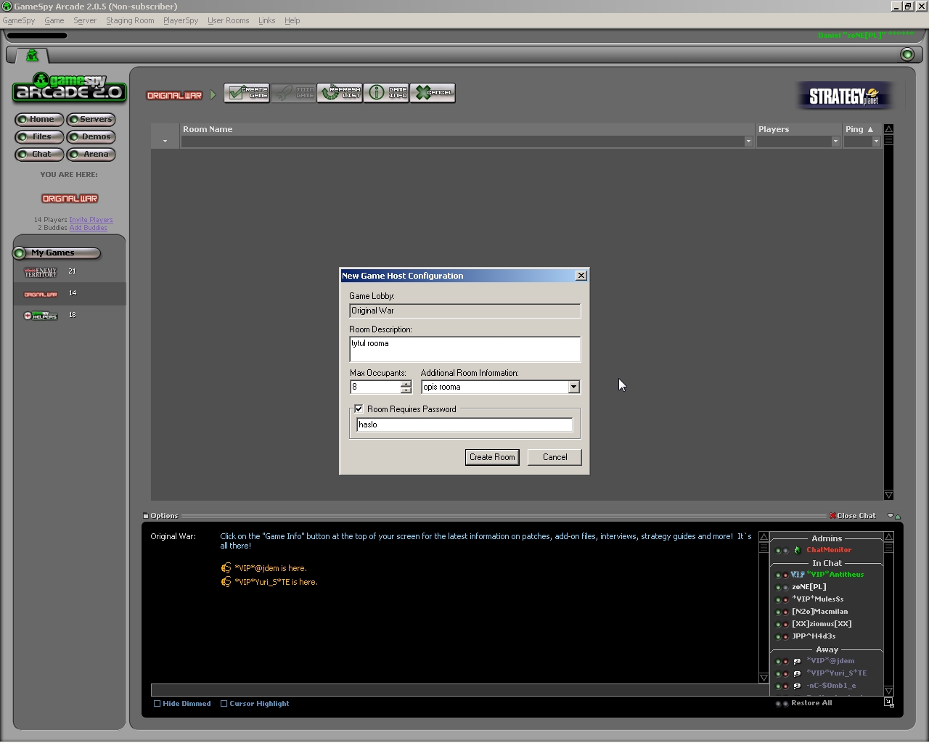The height and width of the screenshot is (743, 929).
Task: Click the chat panel corner detach icon
Action: tap(889, 702)
